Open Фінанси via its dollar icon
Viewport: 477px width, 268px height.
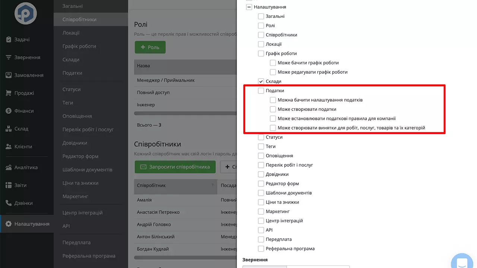(x=9, y=111)
